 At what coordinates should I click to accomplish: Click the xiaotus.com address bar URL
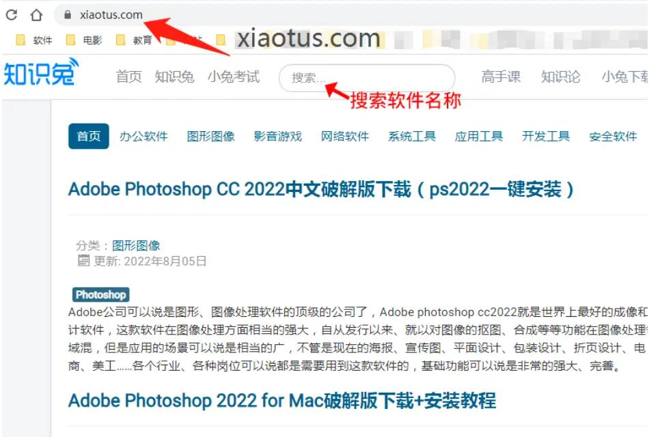[x=111, y=15]
